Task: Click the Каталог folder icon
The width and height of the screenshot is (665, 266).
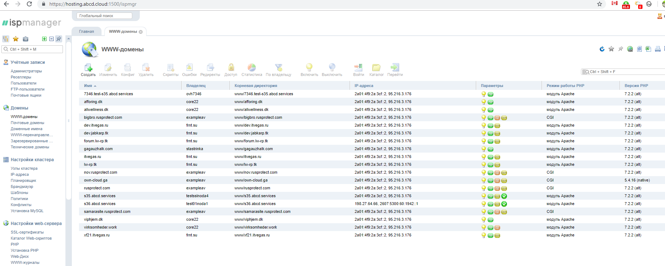Action: (376, 68)
